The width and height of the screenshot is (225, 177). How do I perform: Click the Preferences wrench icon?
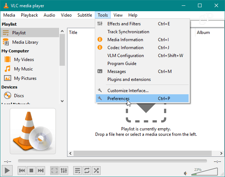tap(100, 98)
